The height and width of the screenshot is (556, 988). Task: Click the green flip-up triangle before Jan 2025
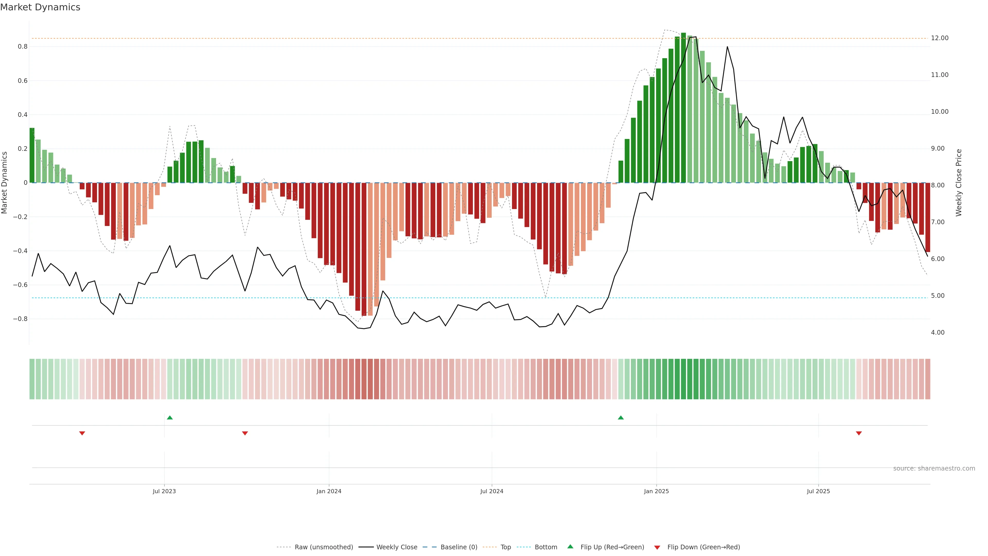[x=621, y=418]
